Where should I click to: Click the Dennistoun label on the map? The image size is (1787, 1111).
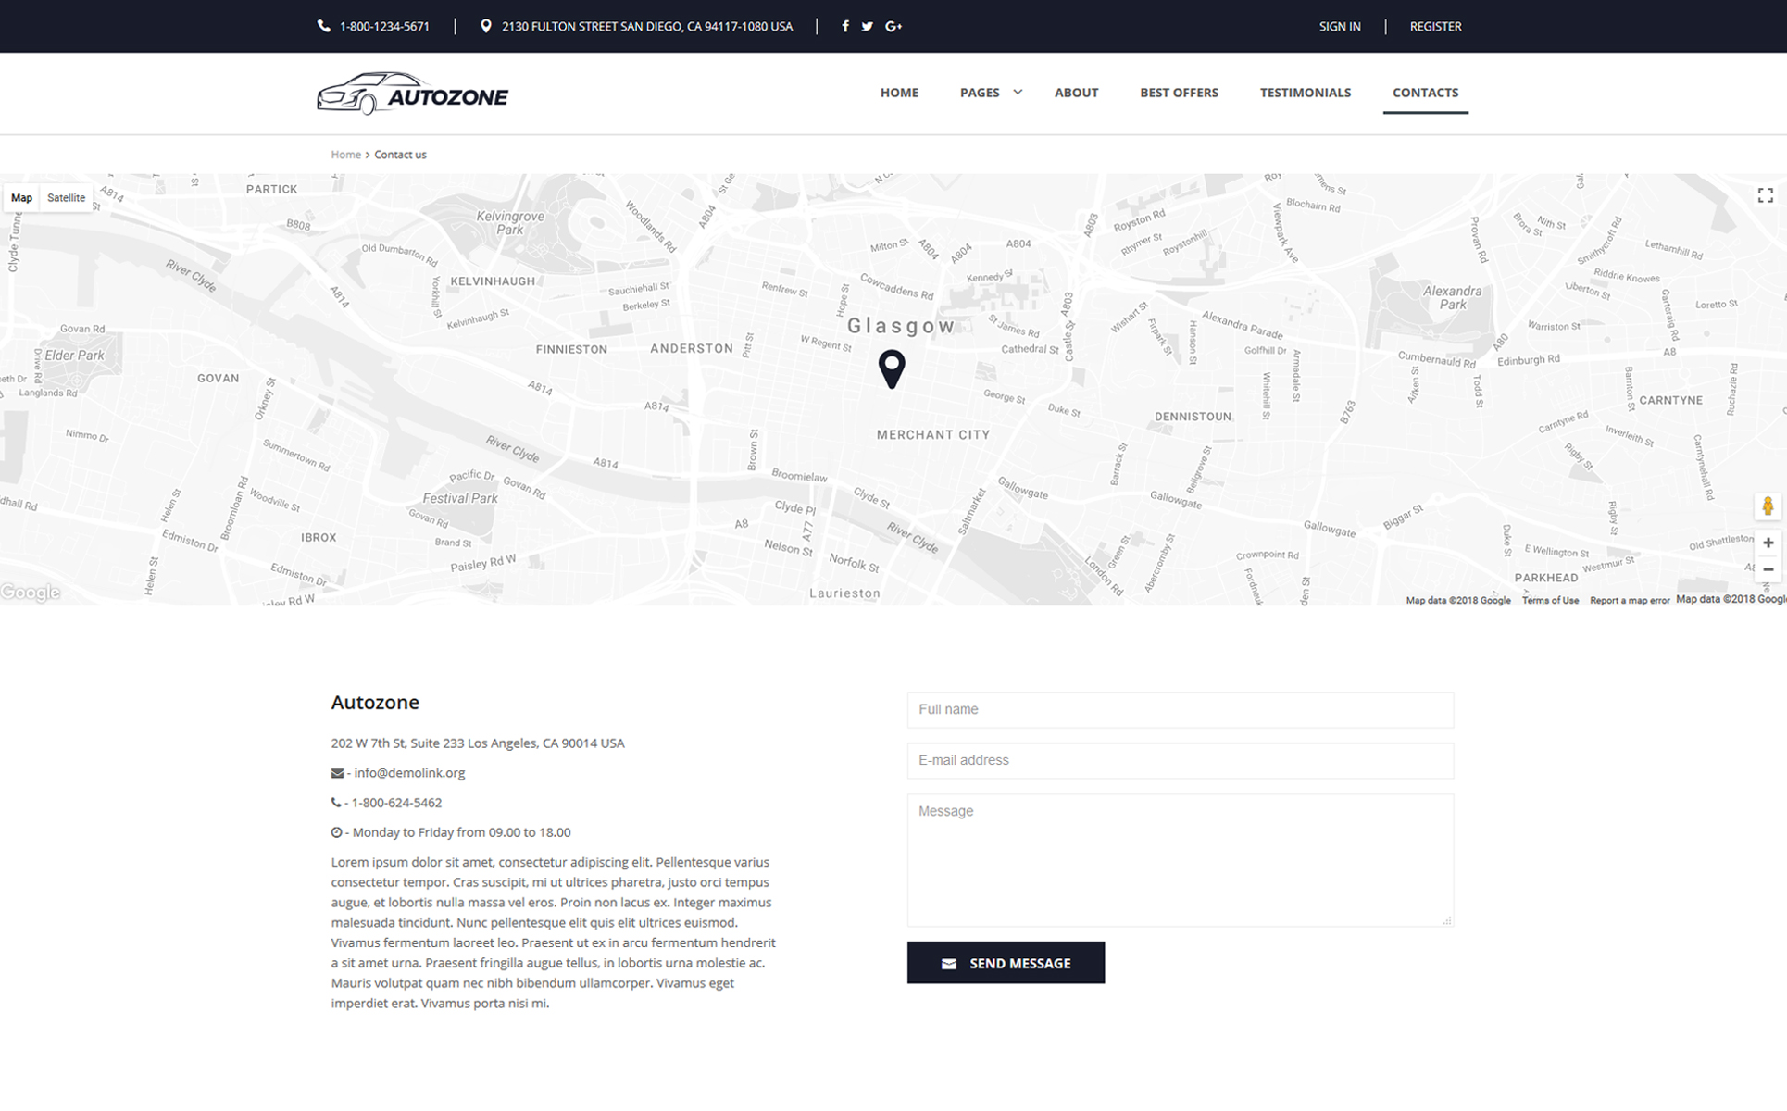coord(1193,417)
